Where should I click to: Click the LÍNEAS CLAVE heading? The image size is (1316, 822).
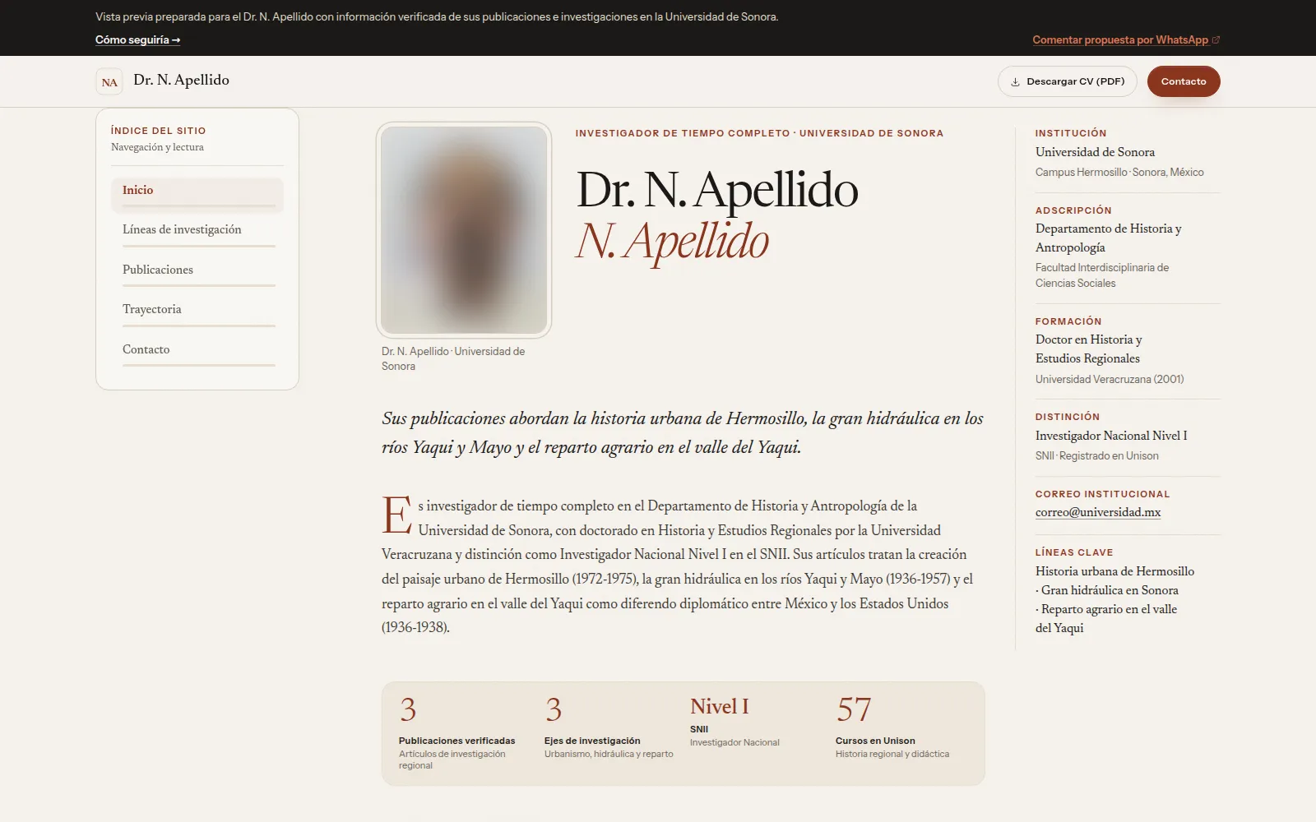coord(1074,552)
